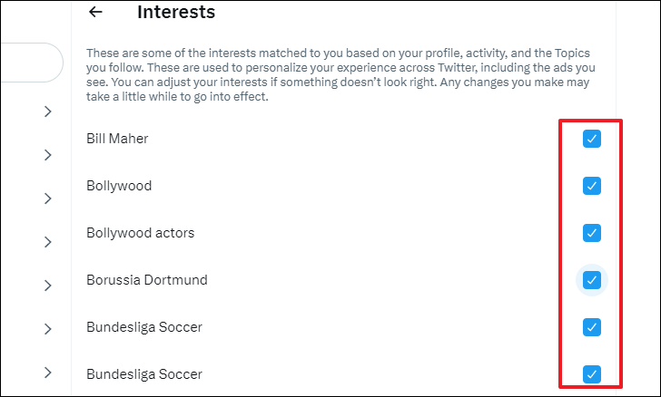Open the second chevron in left sidebar
661x397 pixels.
47,155
